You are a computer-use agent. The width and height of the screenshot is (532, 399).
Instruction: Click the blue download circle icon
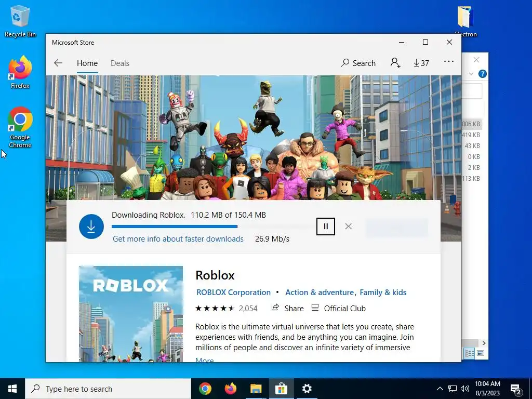(91, 227)
